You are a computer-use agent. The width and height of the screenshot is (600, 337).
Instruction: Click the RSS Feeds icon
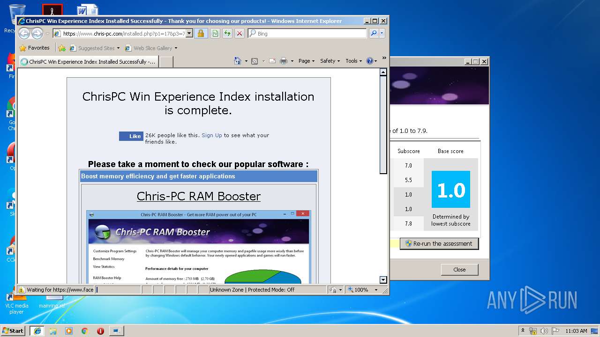(x=255, y=61)
